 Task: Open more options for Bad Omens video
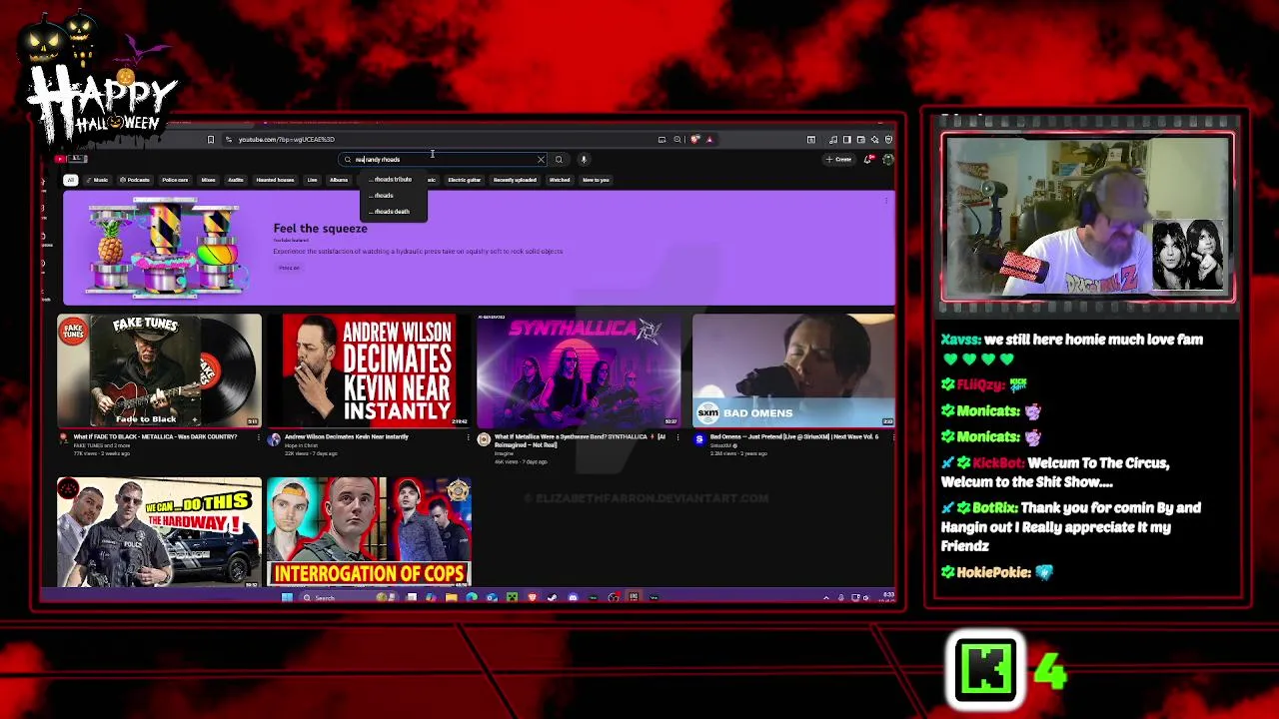coord(892,437)
